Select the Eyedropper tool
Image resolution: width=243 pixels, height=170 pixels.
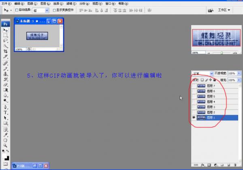click(5, 135)
